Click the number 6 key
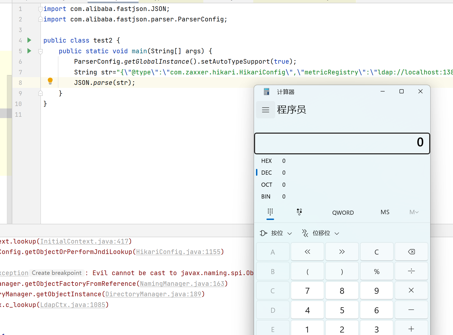Screen dimensions: 453x335 [x=376, y=310]
